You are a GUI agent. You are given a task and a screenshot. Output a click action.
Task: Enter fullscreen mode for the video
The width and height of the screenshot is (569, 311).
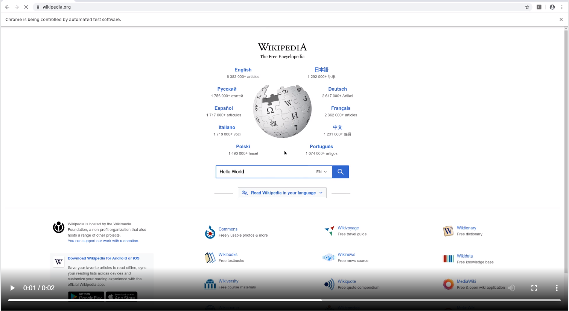[534, 288]
